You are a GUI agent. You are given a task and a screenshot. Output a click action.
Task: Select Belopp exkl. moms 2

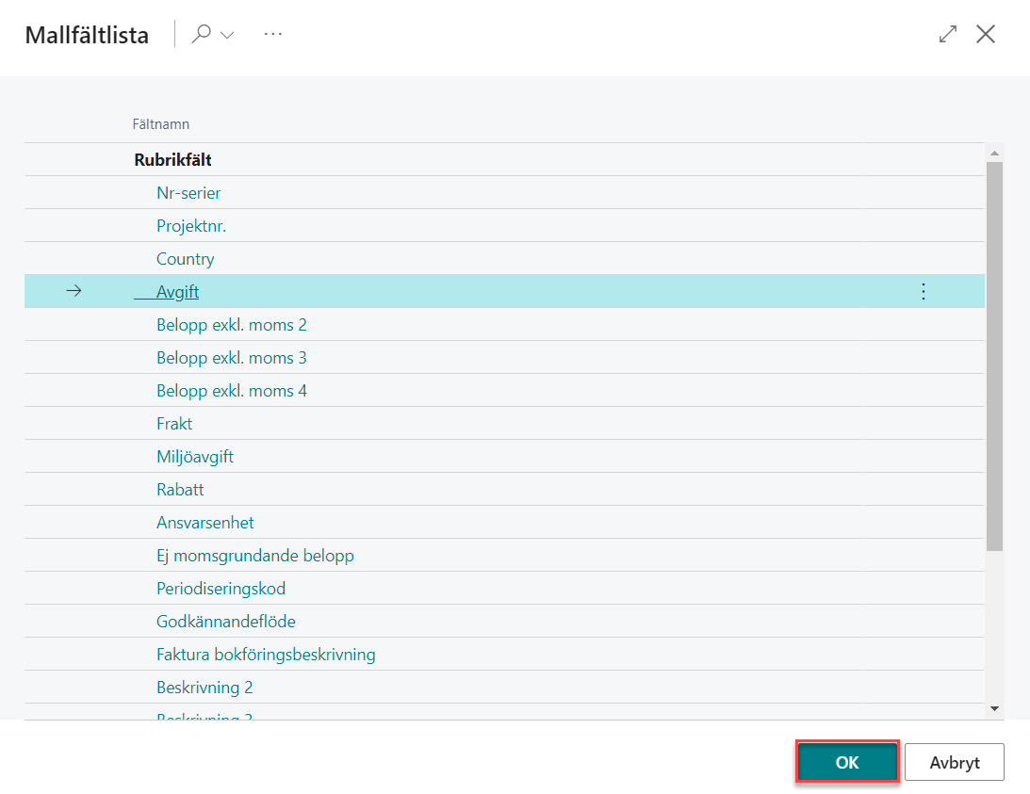click(x=232, y=325)
